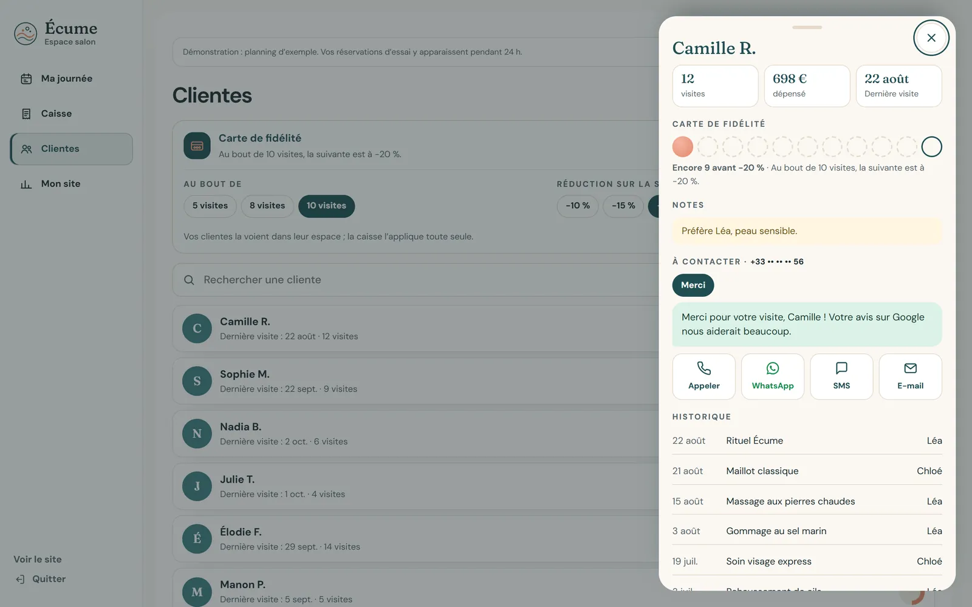Open Ma journée calendar icon
Image resolution: width=972 pixels, height=607 pixels.
tap(26, 79)
